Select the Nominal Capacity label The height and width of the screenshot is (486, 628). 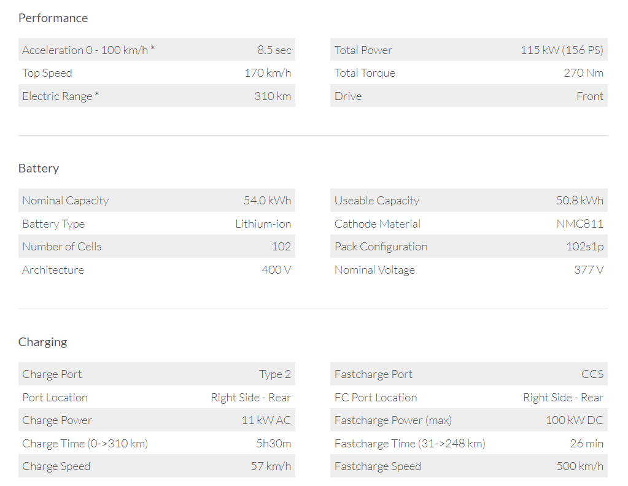coord(65,201)
